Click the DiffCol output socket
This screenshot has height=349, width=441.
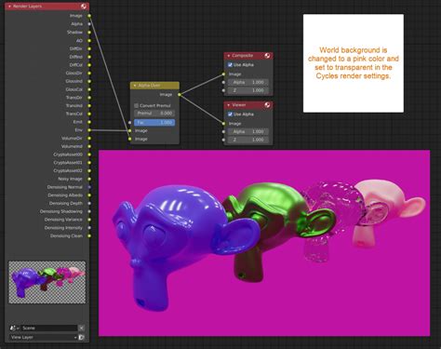(x=89, y=65)
